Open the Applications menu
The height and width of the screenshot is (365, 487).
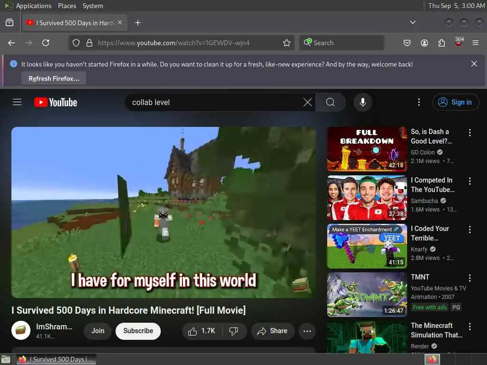(34, 6)
